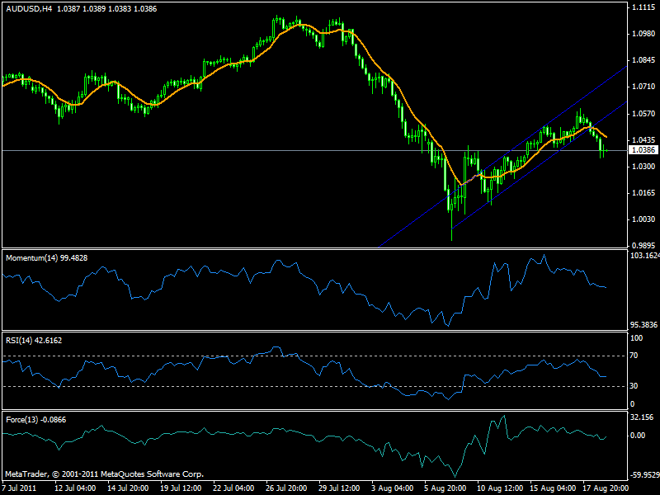Image resolution: width=660 pixels, height=495 pixels.
Task: Click the 1.0845 price scale value
Action: pos(644,60)
